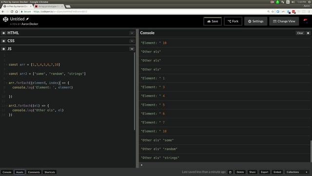Screen dimensions: 312x176
Task: Save the pen
Action: point(213,22)
